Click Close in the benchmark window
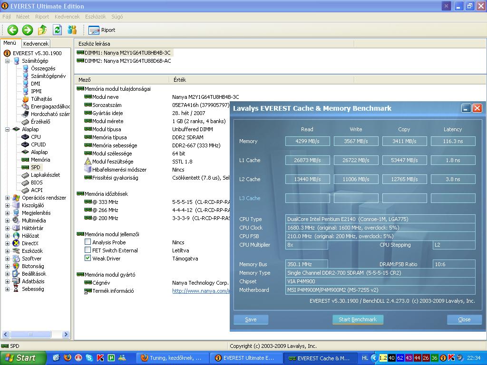This screenshot has height=365, width=487. pos(464,319)
